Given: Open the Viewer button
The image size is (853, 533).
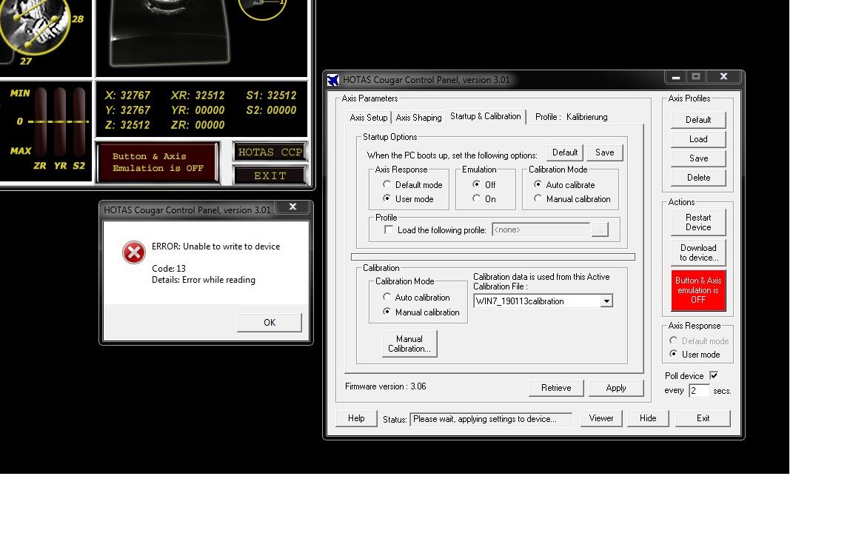Looking at the screenshot, I should pyautogui.click(x=601, y=418).
